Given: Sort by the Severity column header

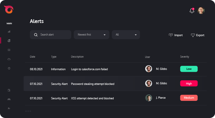Looking at the screenshot, I should pos(184,57).
